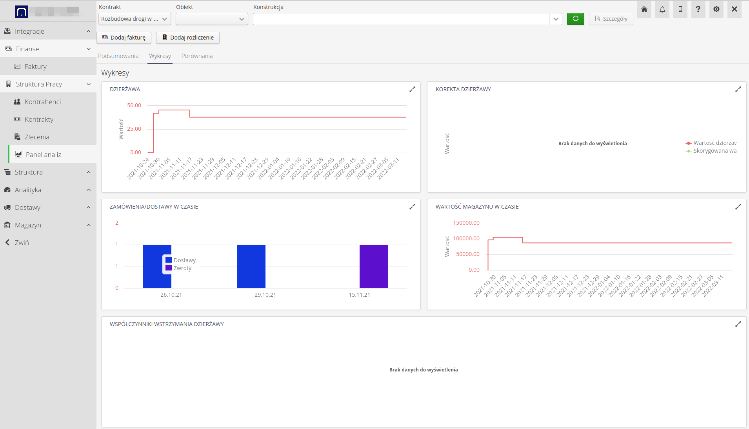The image size is (749, 429).
Task: Click the green refresh button
Action: click(x=575, y=19)
